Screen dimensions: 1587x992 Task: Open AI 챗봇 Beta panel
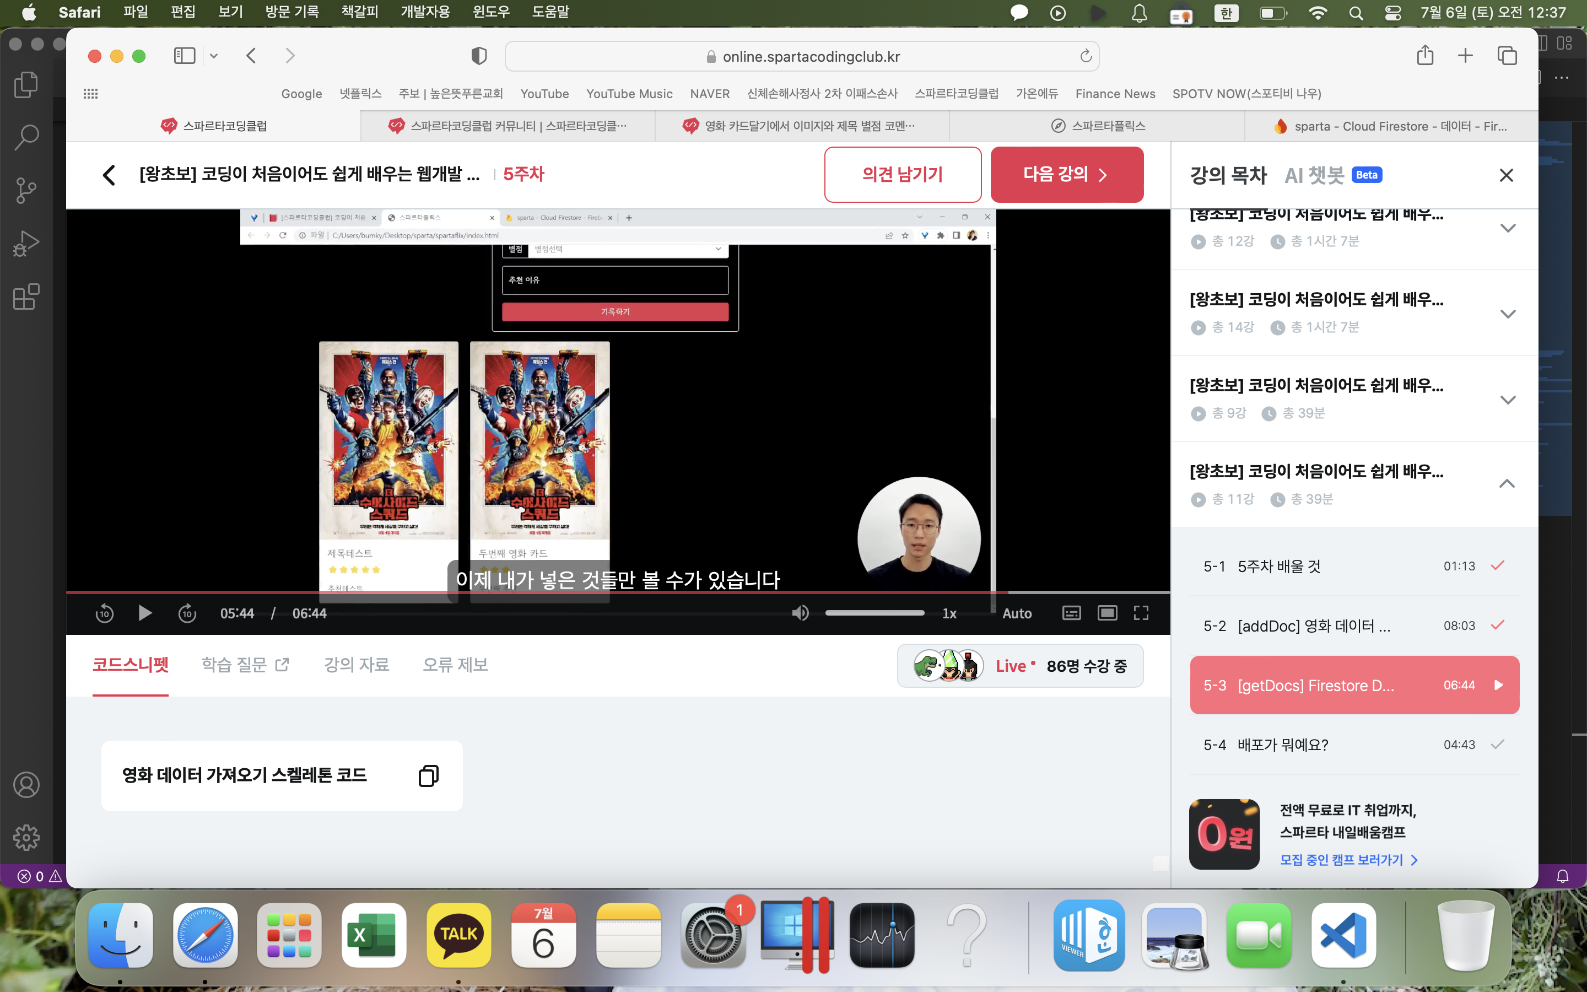[1332, 175]
